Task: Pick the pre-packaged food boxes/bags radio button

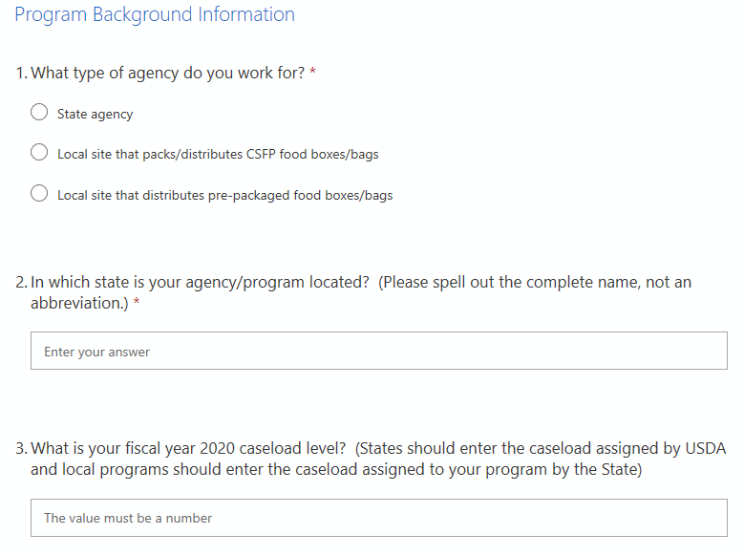Action: 39,194
